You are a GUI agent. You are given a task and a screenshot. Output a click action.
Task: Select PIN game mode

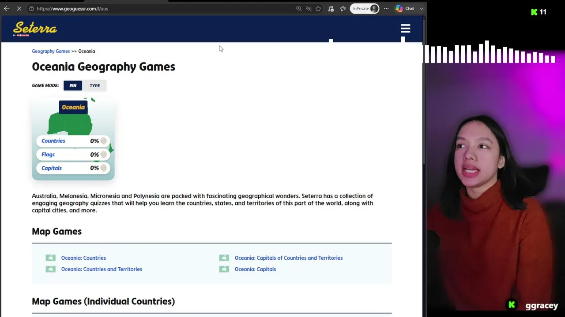click(x=73, y=85)
